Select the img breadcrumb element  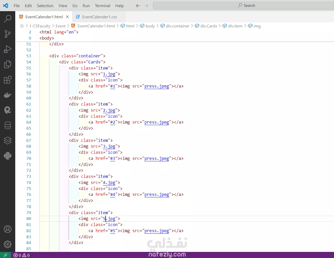[254, 26]
